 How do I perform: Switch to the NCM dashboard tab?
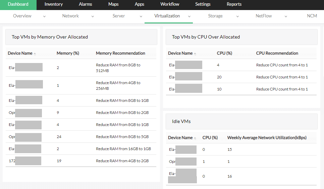point(312,16)
